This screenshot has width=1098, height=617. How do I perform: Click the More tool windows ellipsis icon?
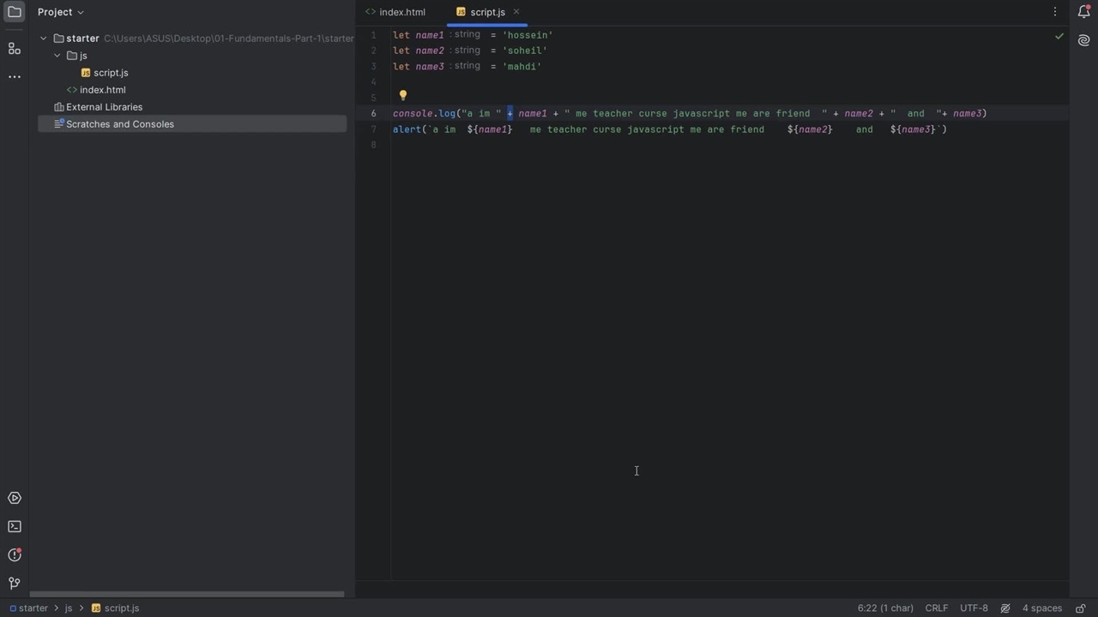(15, 77)
